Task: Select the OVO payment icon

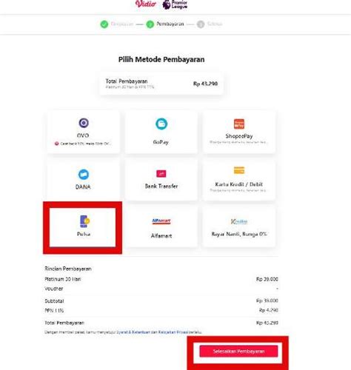Action: (x=84, y=123)
